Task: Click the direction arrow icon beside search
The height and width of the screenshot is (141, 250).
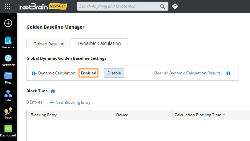Action: tap(175, 6)
